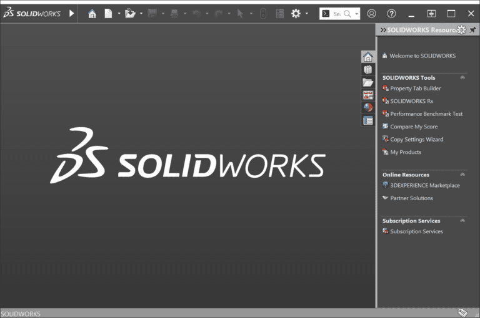The width and height of the screenshot is (480, 318).
Task: Expand the Select tool dropdown arrow
Action: click(x=251, y=14)
